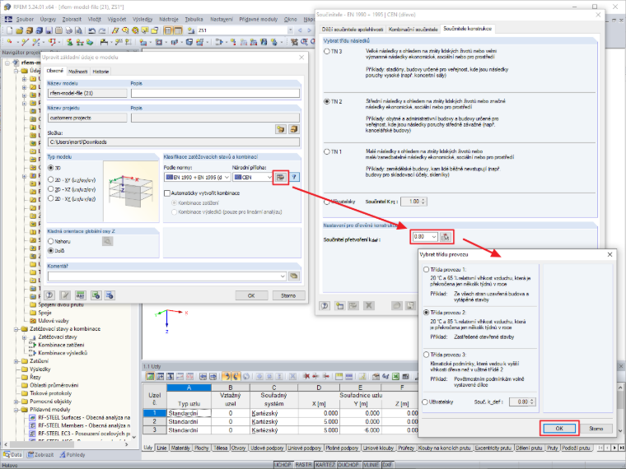626x469 pixels.
Task: Open Dílčí součinitele spolehlivosti tab
Action: tap(353, 29)
